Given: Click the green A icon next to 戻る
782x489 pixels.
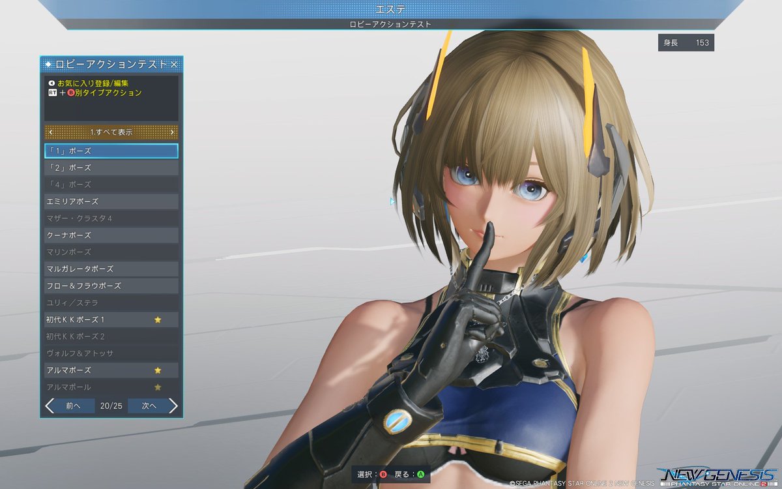Looking at the screenshot, I should (x=420, y=474).
